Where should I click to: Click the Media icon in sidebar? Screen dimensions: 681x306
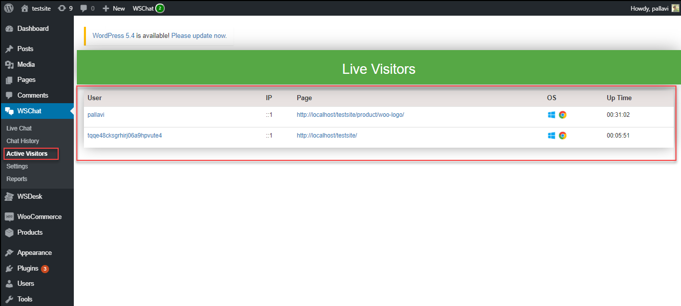pos(9,65)
